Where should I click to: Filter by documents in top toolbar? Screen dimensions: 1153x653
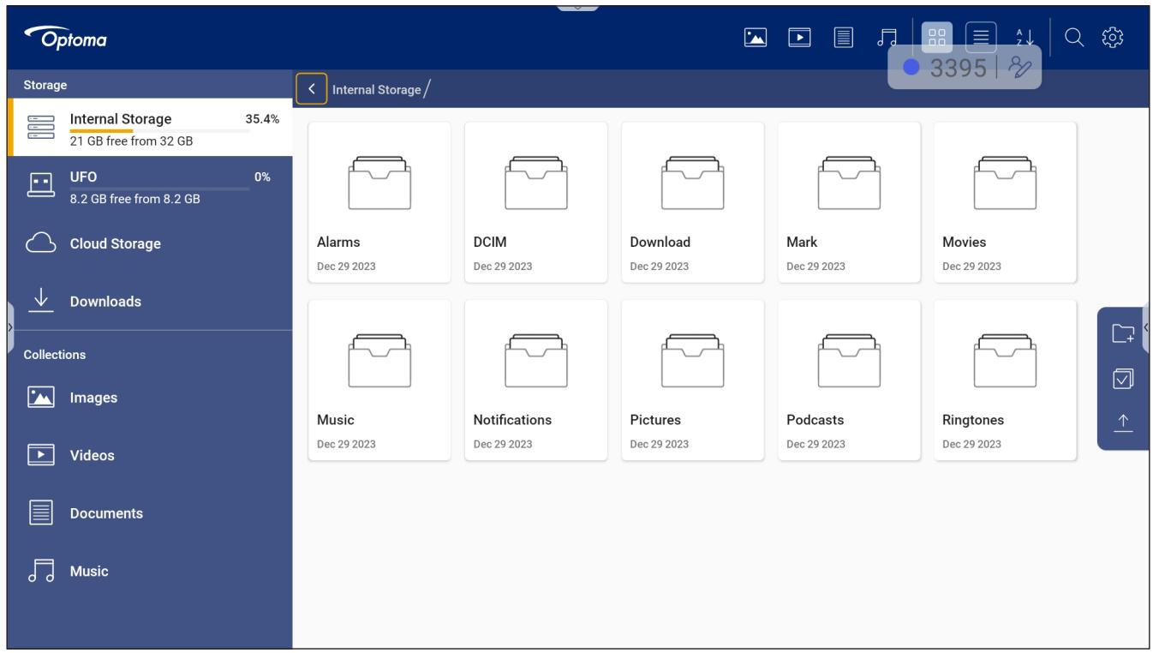click(x=843, y=37)
